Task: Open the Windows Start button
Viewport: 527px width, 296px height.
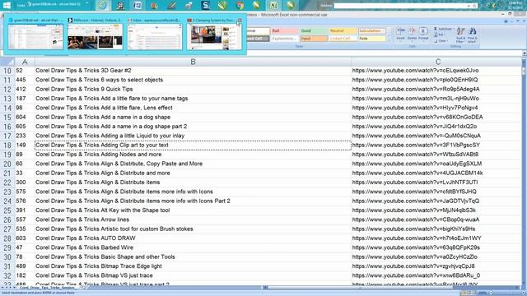Action: [x=7, y=5]
